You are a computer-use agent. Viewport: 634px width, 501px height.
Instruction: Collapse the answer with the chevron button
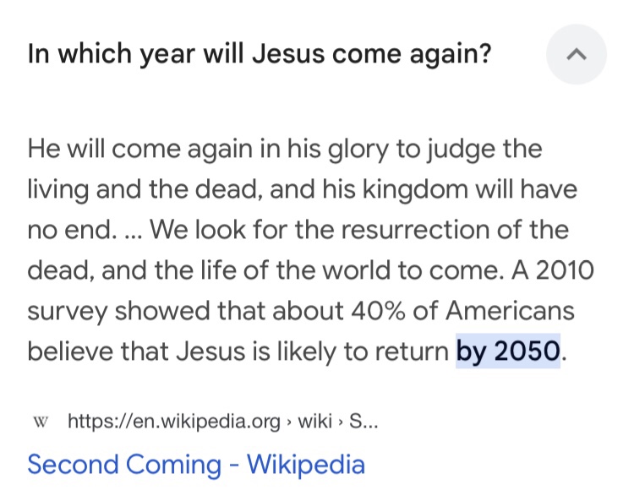pyautogui.click(x=576, y=54)
